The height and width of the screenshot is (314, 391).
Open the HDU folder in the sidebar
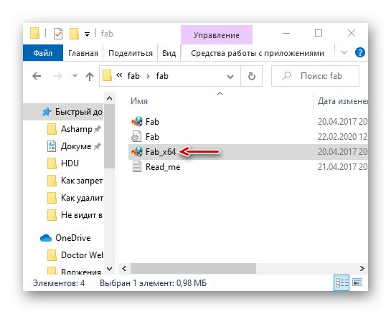63,163
